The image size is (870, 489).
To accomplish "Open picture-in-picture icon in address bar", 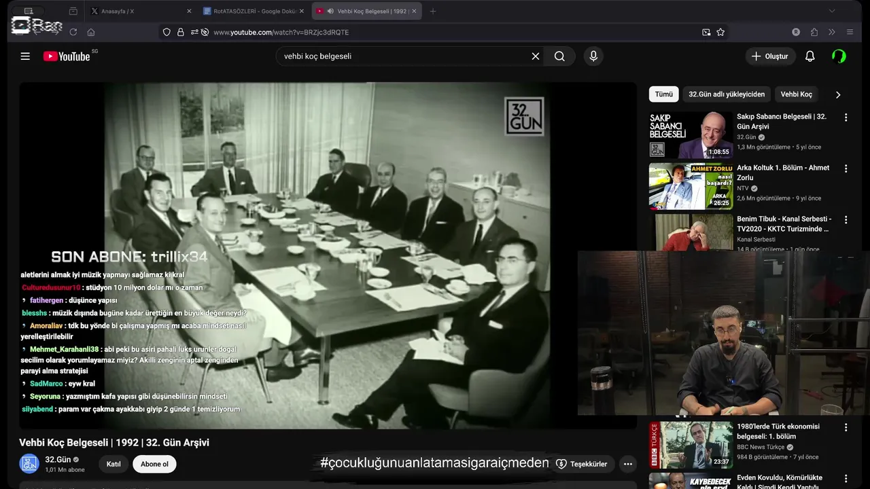I will 706,32.
